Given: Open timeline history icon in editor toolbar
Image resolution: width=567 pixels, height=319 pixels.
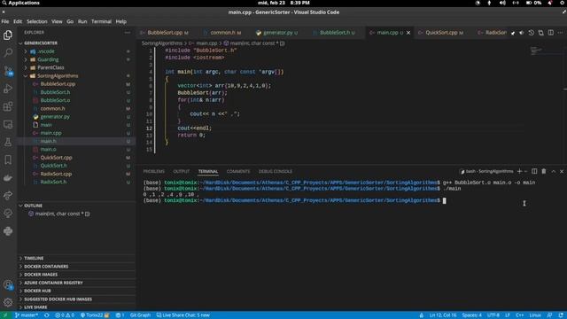Looking at the screenshot, I should point(531,33).
